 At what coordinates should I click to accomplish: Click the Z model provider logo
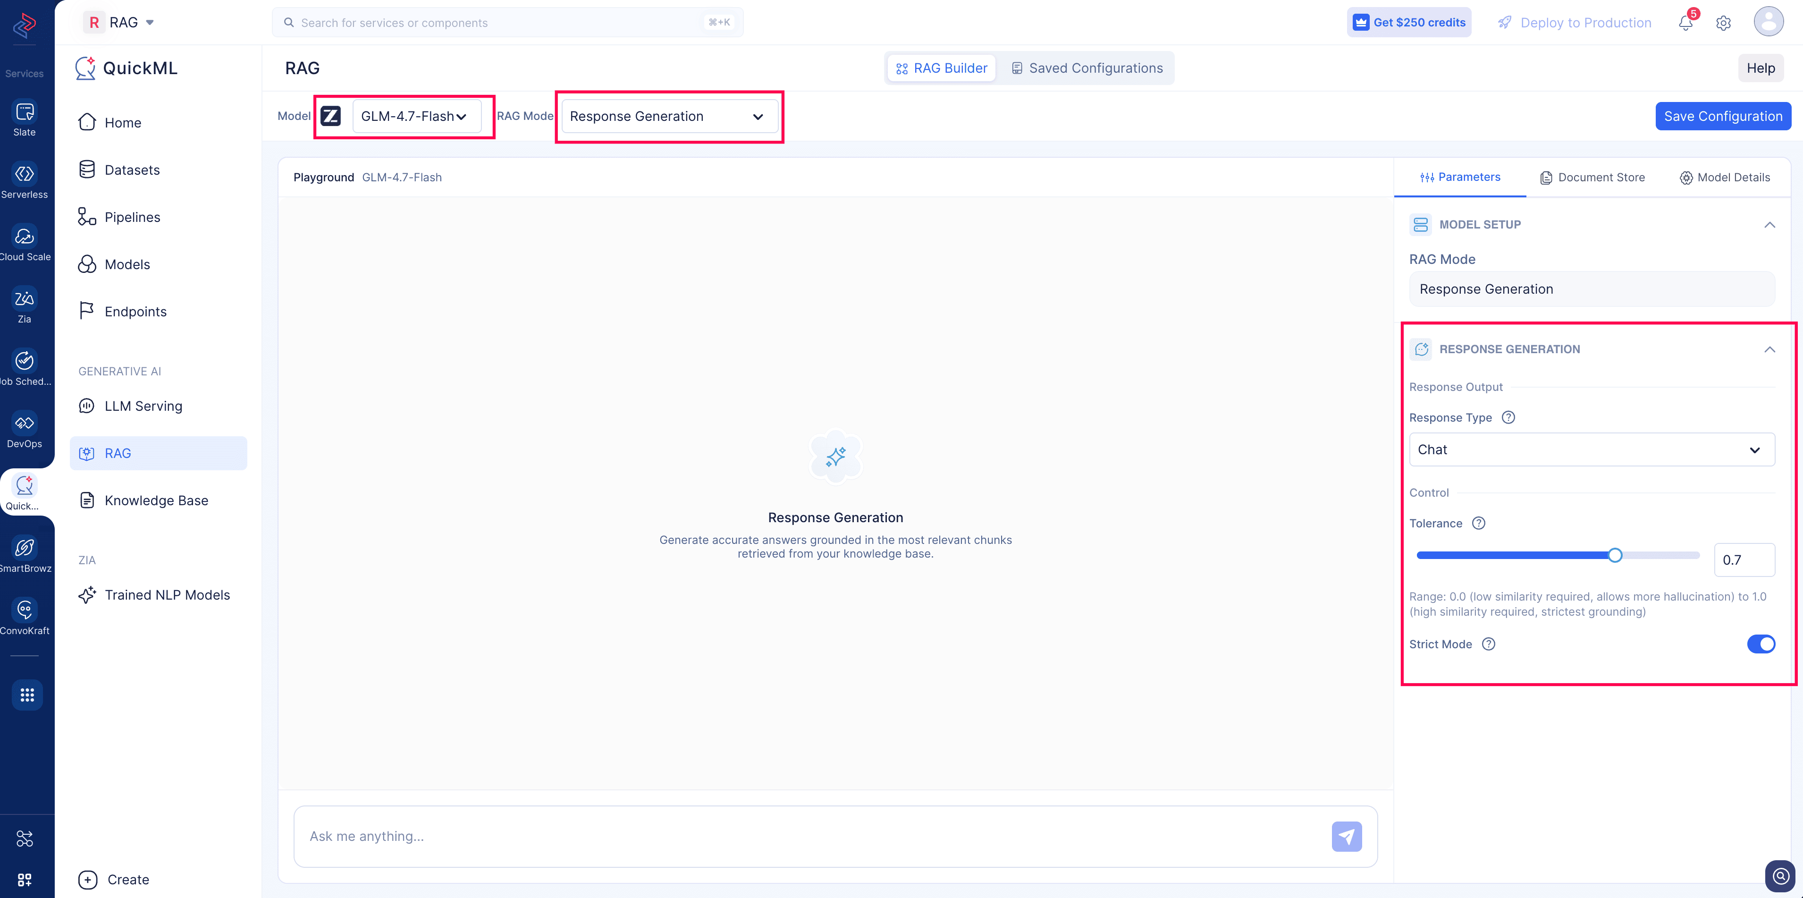tap(331, 116)
